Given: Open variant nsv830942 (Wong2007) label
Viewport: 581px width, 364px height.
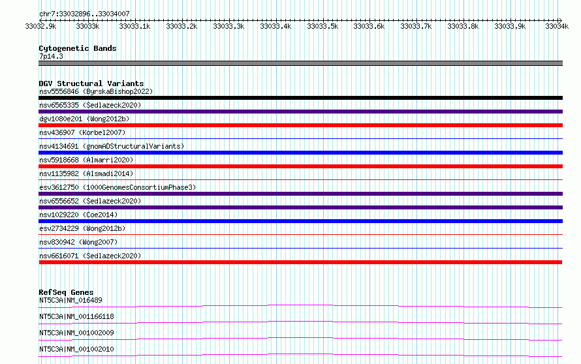Looking at the screenshot, I should 78,242.
